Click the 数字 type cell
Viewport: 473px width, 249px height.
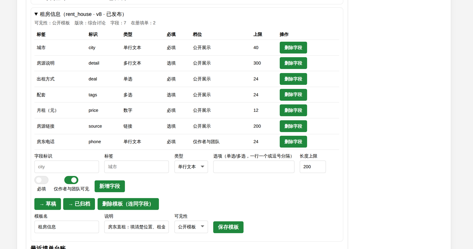[x=128, y=110]
